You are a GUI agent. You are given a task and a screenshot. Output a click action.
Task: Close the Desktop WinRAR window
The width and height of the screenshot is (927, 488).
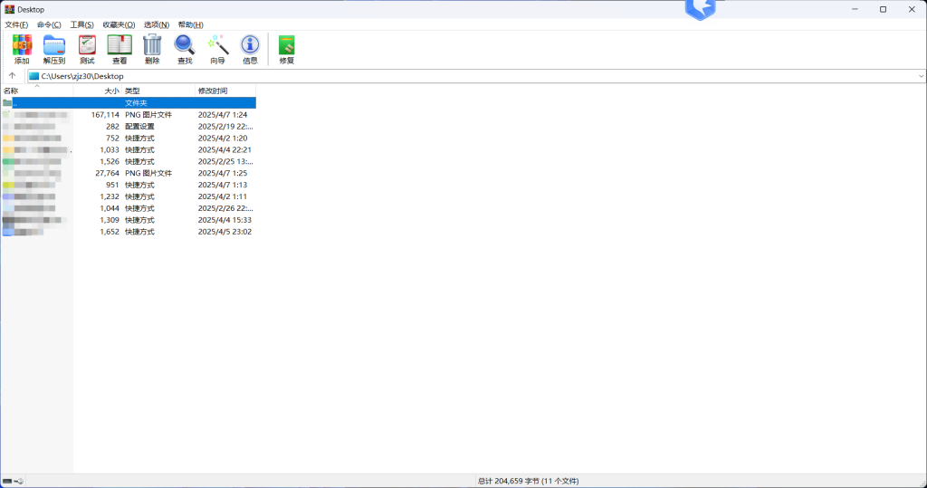912,9
